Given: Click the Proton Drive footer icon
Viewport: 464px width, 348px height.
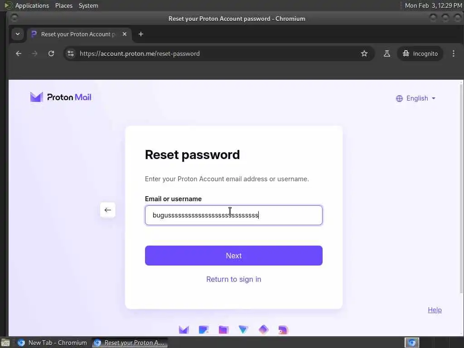Looking at the screenshot, I should (x=223, y=330).
